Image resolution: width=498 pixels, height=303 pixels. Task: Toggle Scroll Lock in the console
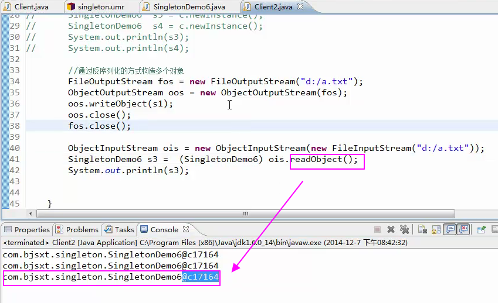pos(436,229)
